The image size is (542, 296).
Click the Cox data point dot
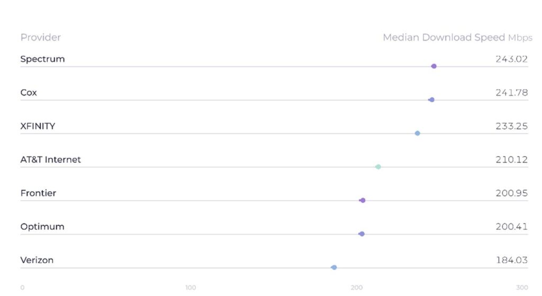click(432, 100)
